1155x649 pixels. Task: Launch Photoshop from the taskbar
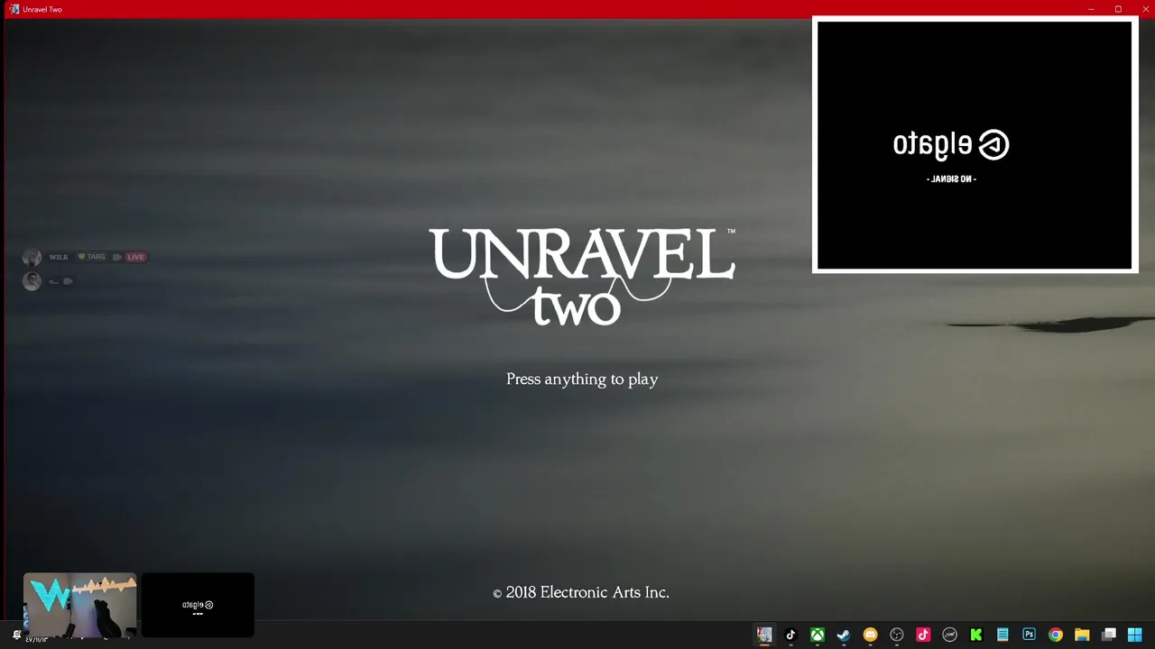point(1029,635)
